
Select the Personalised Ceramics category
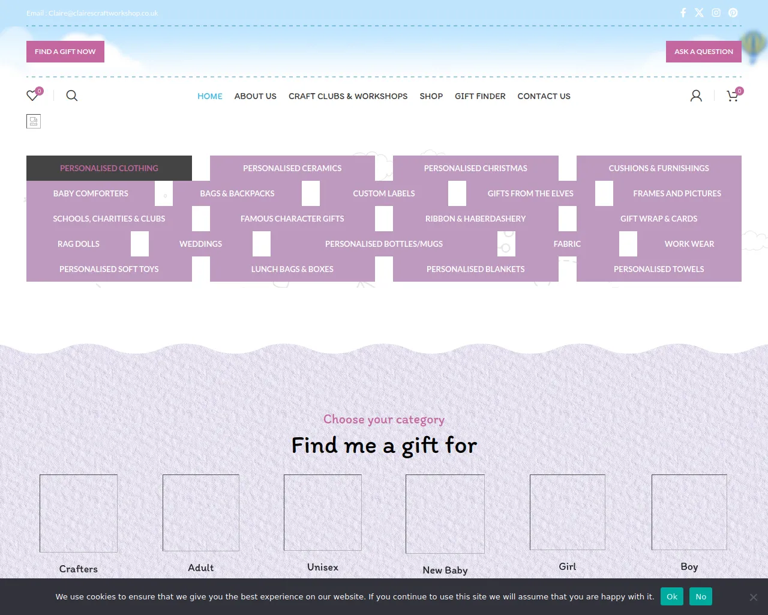click(292, 168)
